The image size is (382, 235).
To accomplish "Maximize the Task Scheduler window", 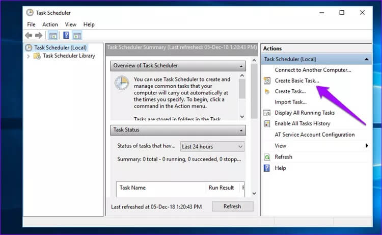I will pos(342,13).
